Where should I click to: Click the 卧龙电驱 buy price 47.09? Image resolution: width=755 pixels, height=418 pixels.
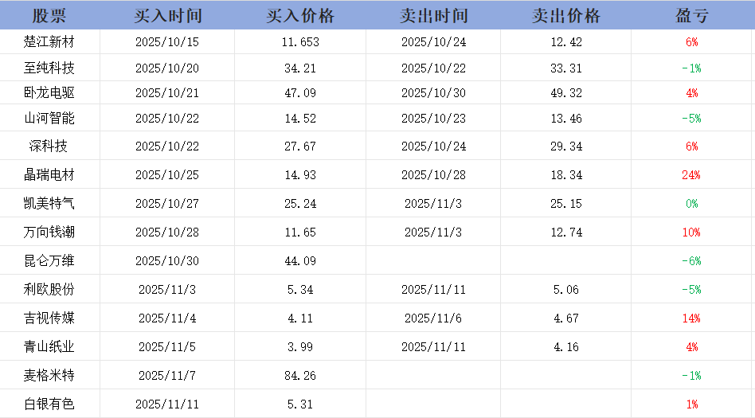(300, 93)
